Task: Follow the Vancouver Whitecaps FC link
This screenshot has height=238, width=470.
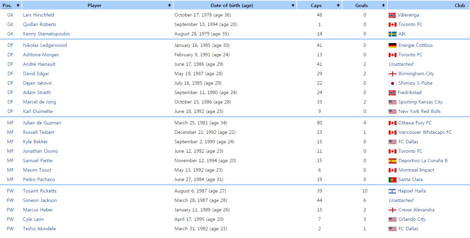Action: 425,132
